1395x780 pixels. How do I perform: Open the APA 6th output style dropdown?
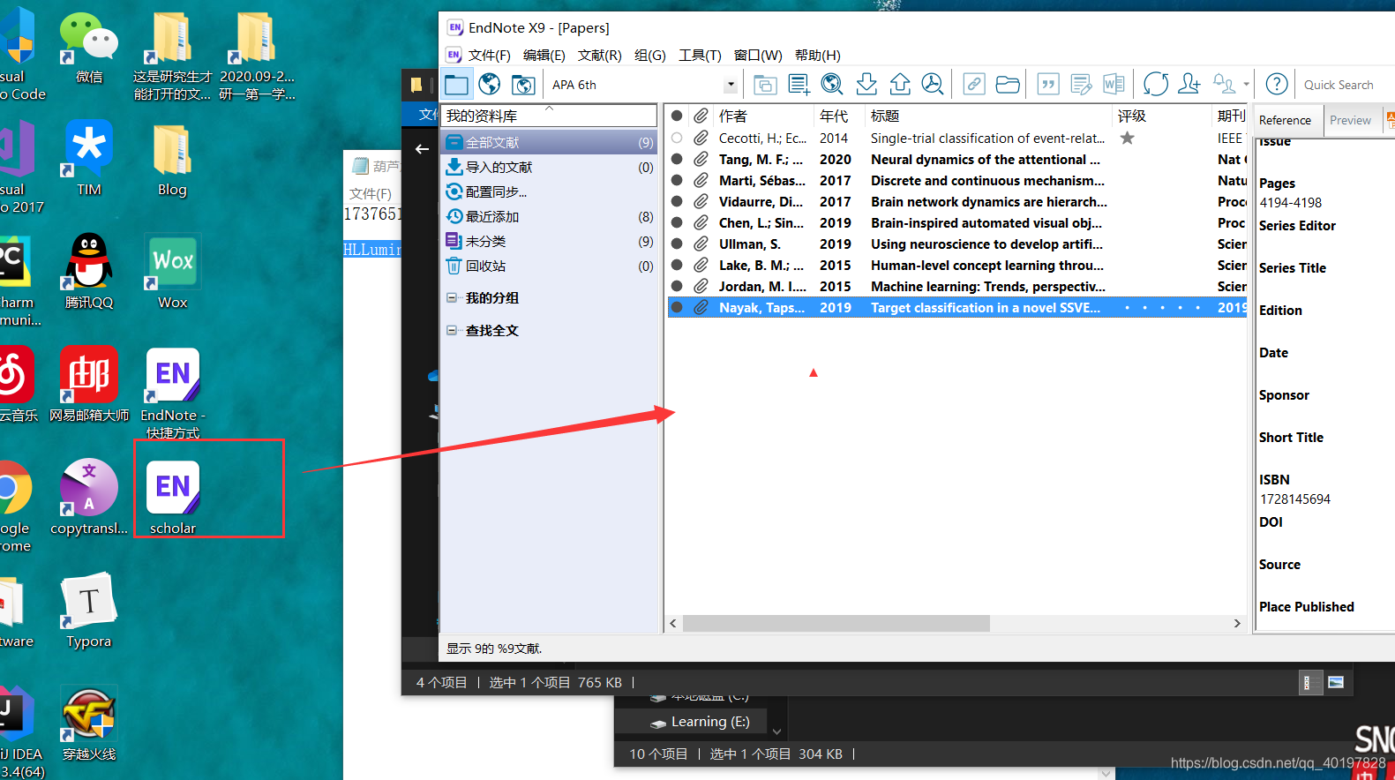[x=731, y=85]
